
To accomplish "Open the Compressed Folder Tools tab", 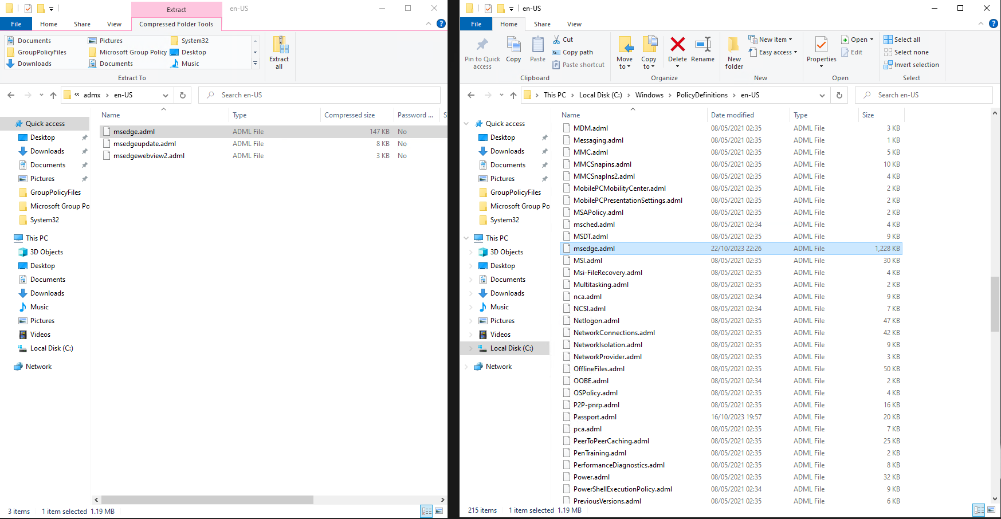I will [x=176, y=24].
